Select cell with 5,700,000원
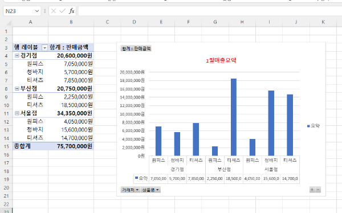This screenshot has height=213, width=342. 71,72
